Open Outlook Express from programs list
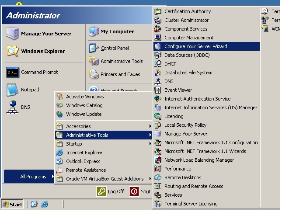The height and width of the screenshot is (212, 282). point(104,161)
